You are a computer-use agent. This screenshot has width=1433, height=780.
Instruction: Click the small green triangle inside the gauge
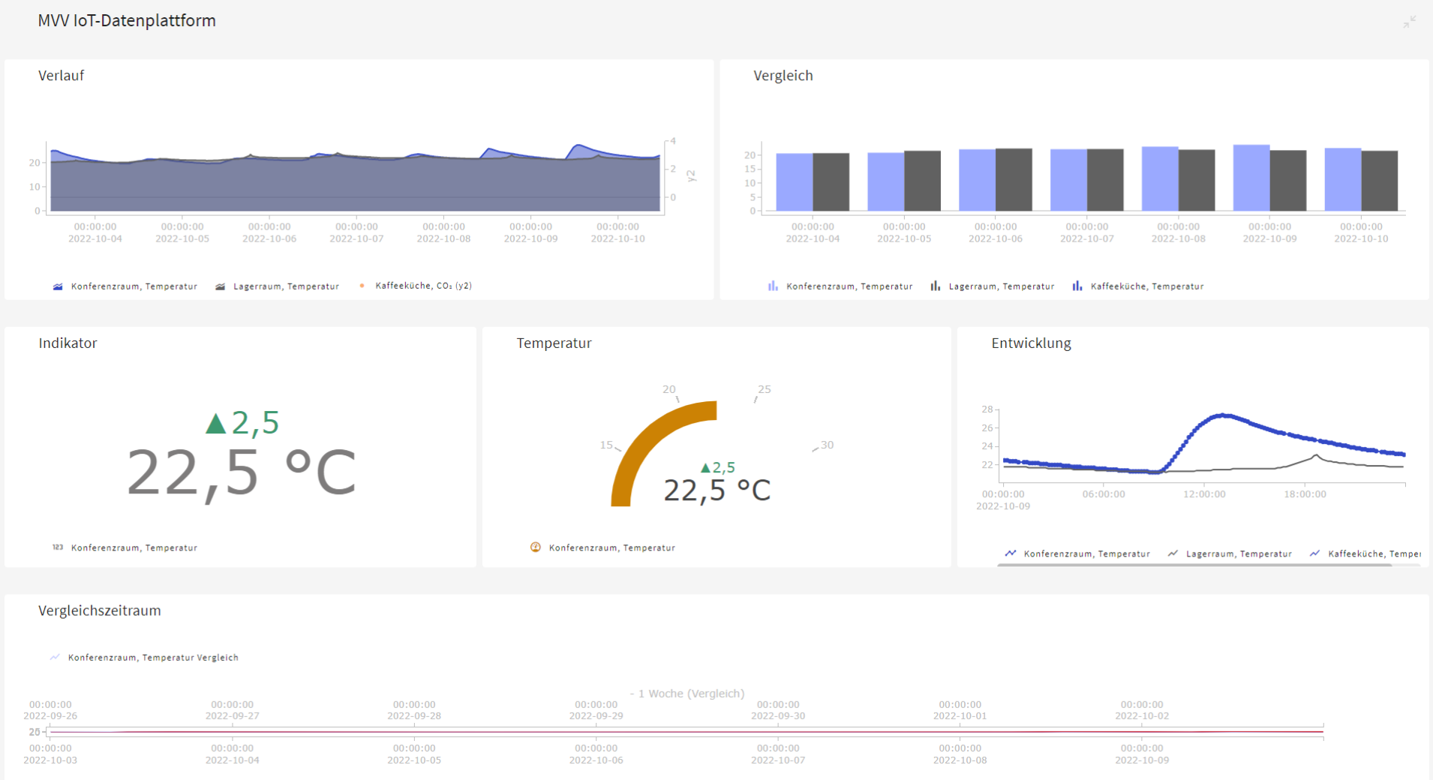(x=705, y=468)
